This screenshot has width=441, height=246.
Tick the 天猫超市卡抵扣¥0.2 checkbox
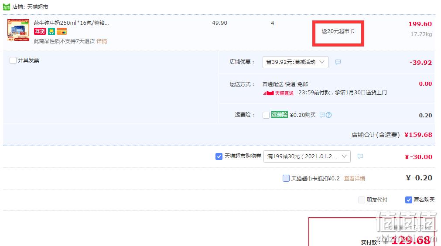point(286,178)
